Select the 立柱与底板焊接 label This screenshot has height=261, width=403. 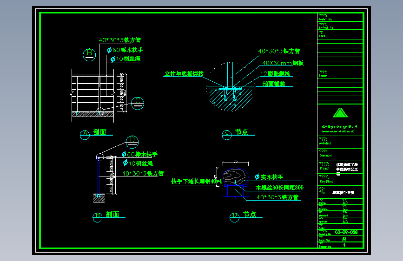184,74
